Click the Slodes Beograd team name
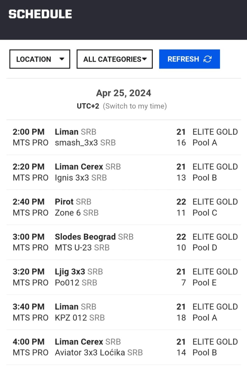Viewport: 247px width, 366px height. (x=85, y=237)
